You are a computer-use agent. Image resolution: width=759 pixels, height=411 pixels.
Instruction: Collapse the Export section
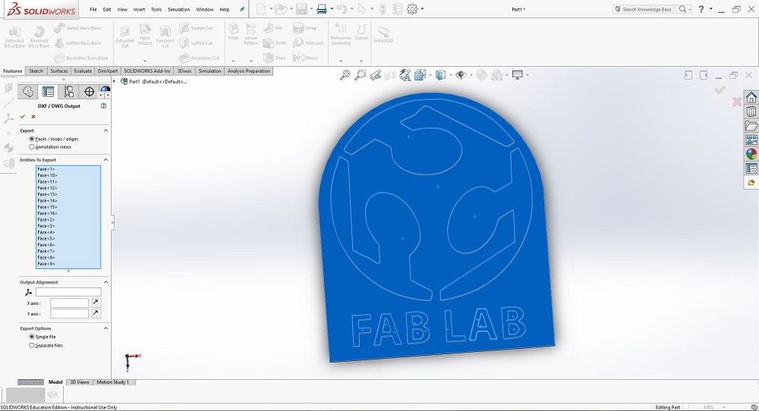(x=106, y=130)
